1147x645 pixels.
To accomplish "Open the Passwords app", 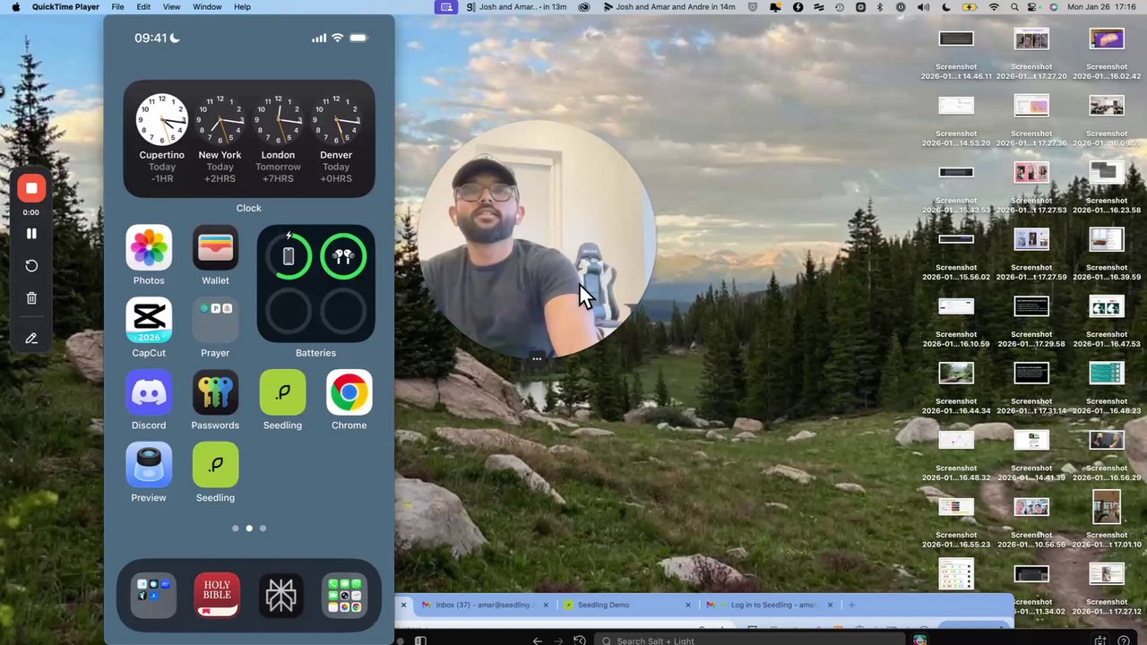I will [215, 392].
